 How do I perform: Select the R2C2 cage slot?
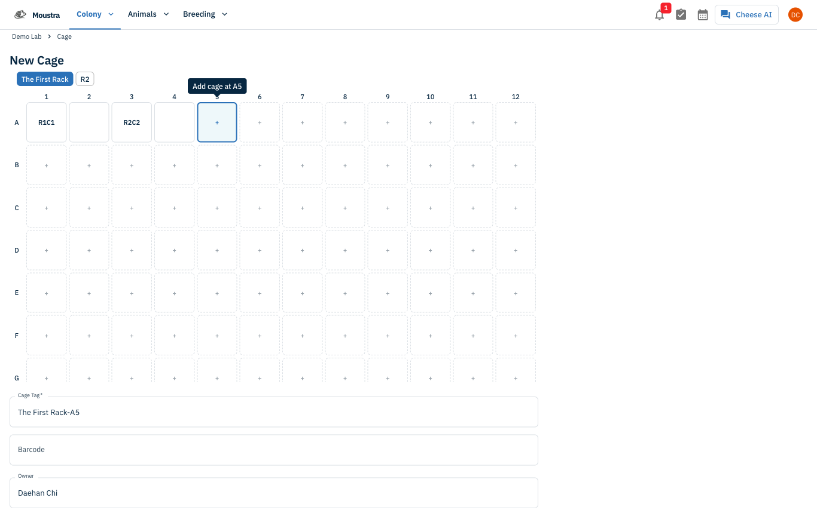coord(132,122)
